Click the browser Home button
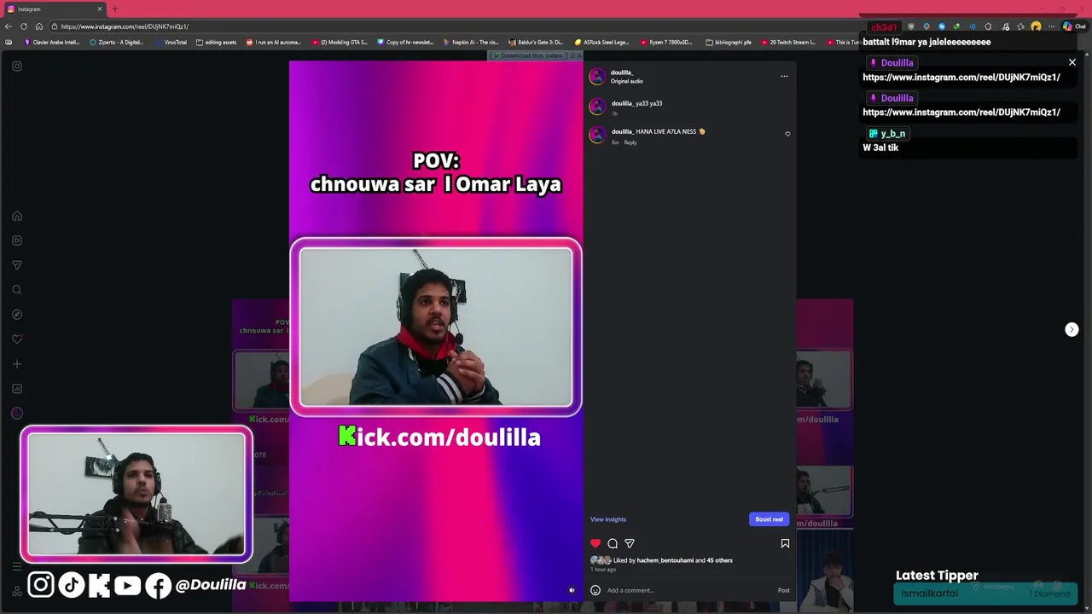Image resolution: width=1092 pixels, height=614 pixels. tap(39, 26)
